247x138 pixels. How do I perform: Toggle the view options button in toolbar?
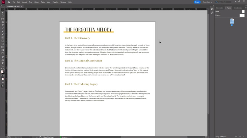(x=3, y=83)
